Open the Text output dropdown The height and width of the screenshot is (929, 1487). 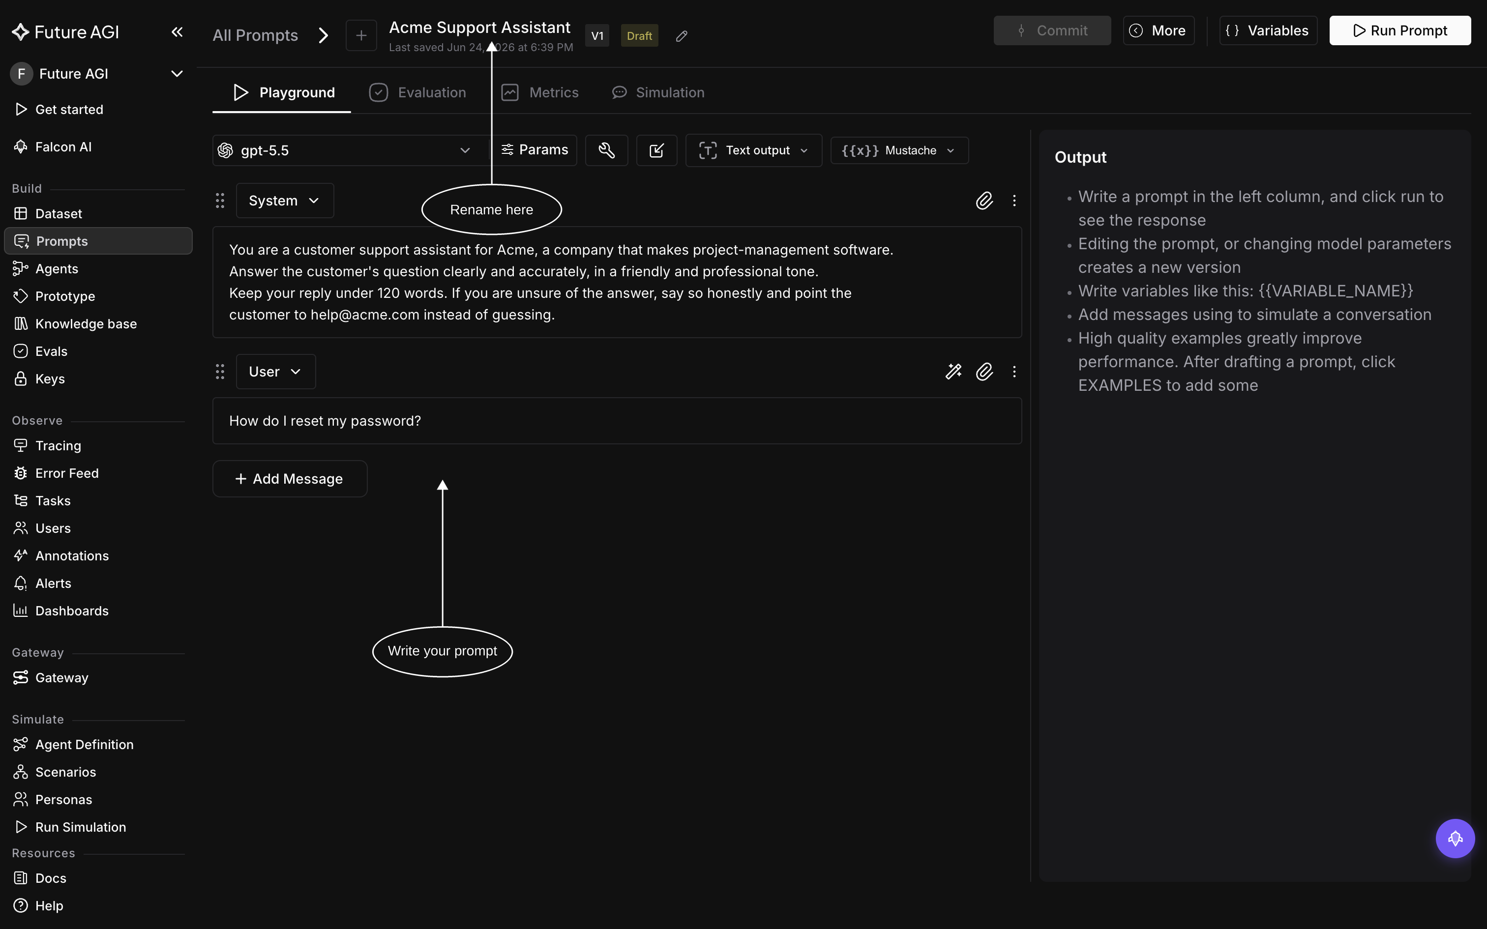754,150
